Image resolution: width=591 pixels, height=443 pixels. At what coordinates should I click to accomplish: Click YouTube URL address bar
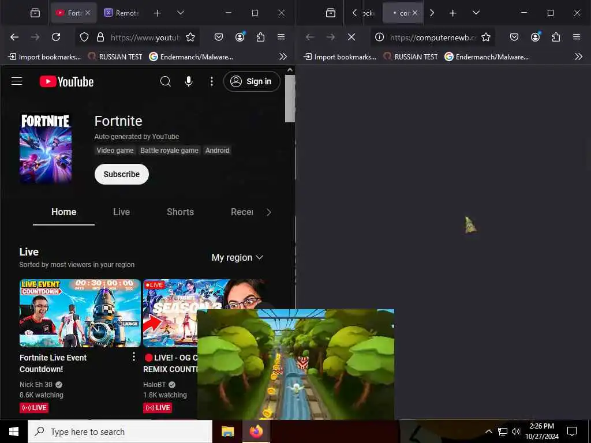coord(145,37)
